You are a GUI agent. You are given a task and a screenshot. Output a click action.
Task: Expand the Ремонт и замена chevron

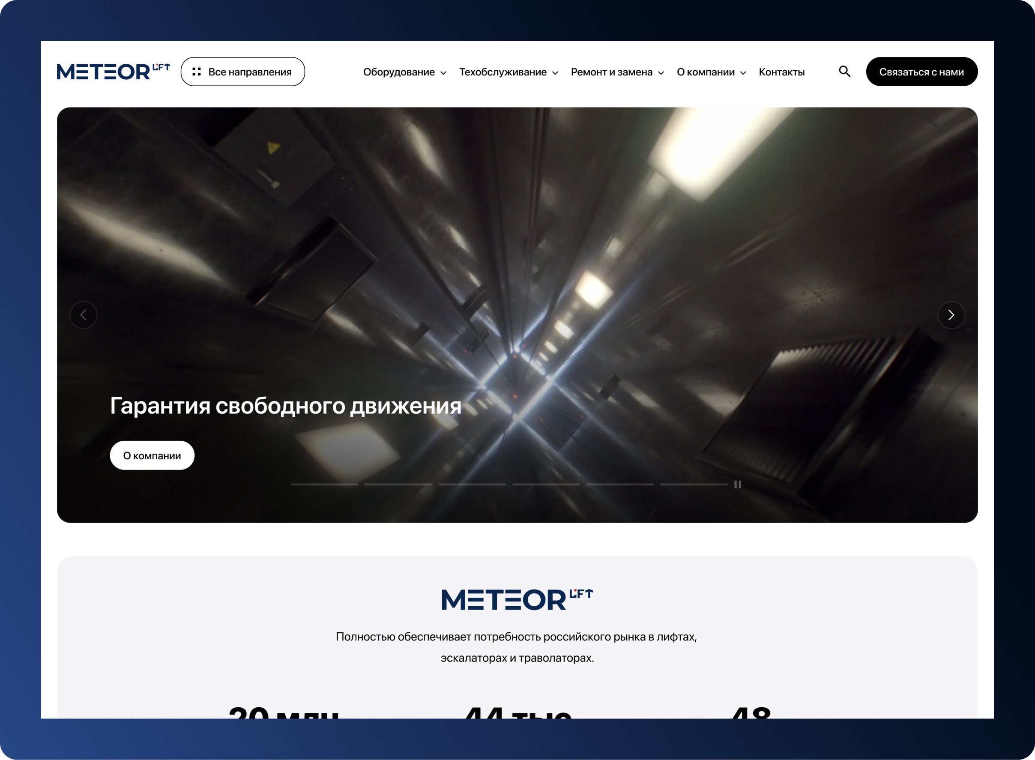point(661,73)
